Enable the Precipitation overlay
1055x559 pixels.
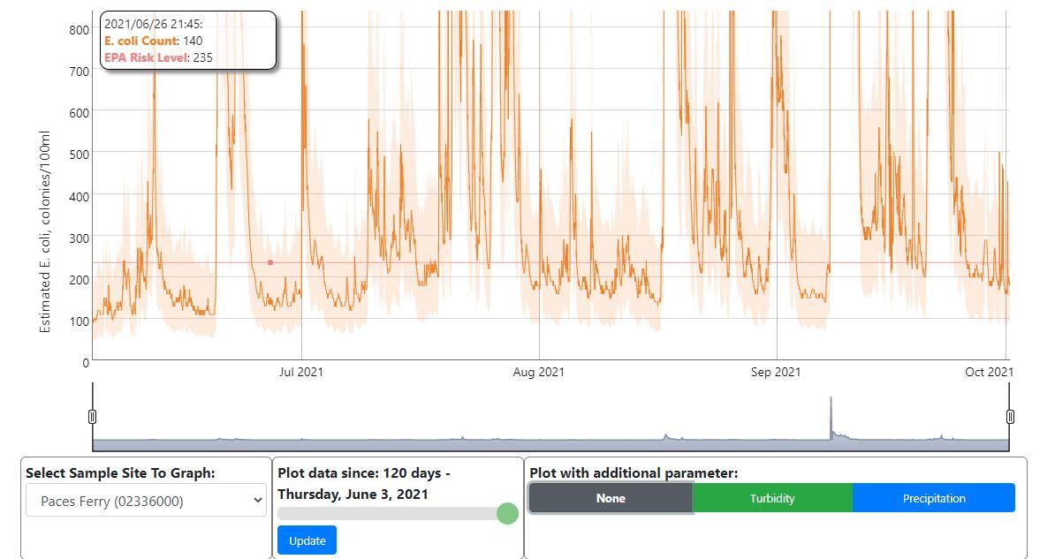coord(933,497)
